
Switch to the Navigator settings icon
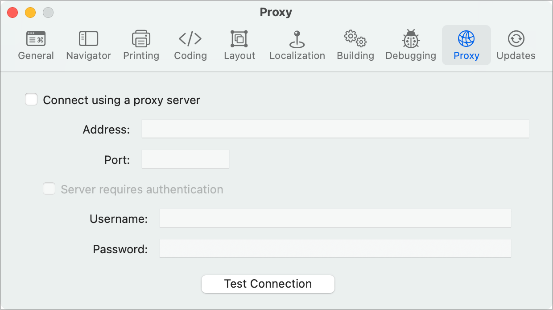pyautogui.click(x=88, y=46)
